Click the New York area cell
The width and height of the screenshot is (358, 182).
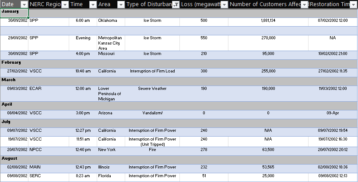111,151
